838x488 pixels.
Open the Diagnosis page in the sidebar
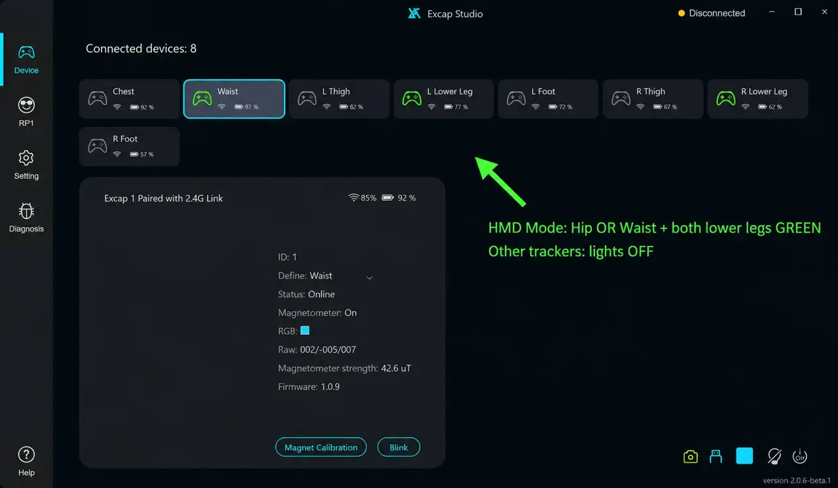[26, 218]
